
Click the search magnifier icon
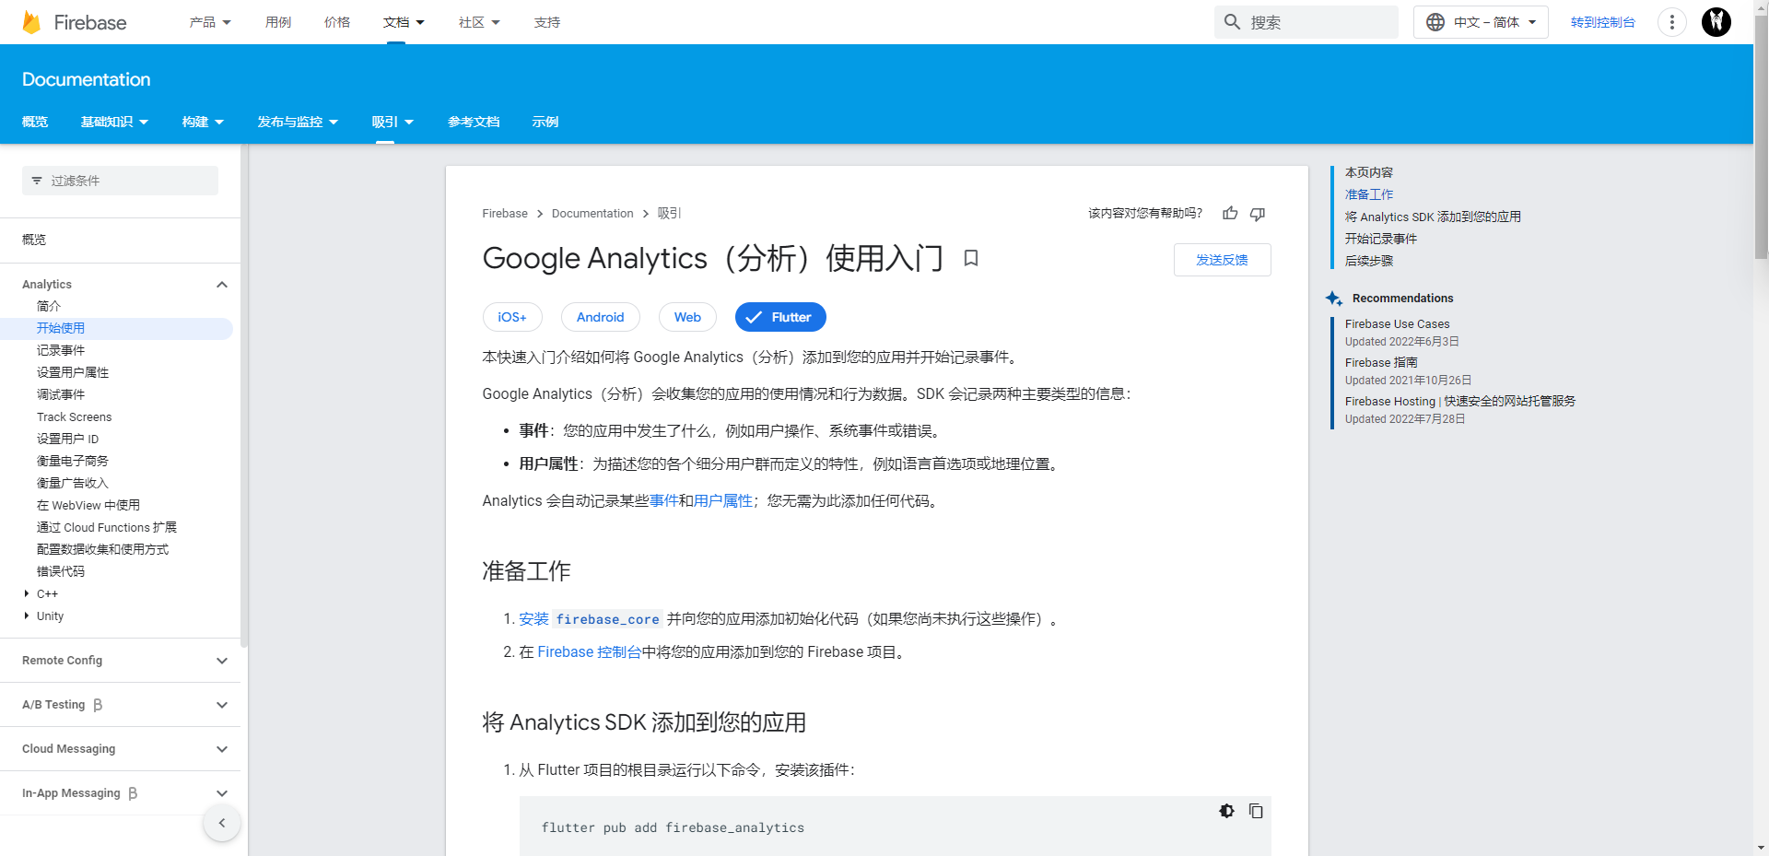[1232, 22]
